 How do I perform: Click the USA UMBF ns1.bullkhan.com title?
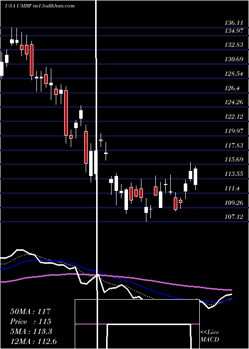coord(40,6)
